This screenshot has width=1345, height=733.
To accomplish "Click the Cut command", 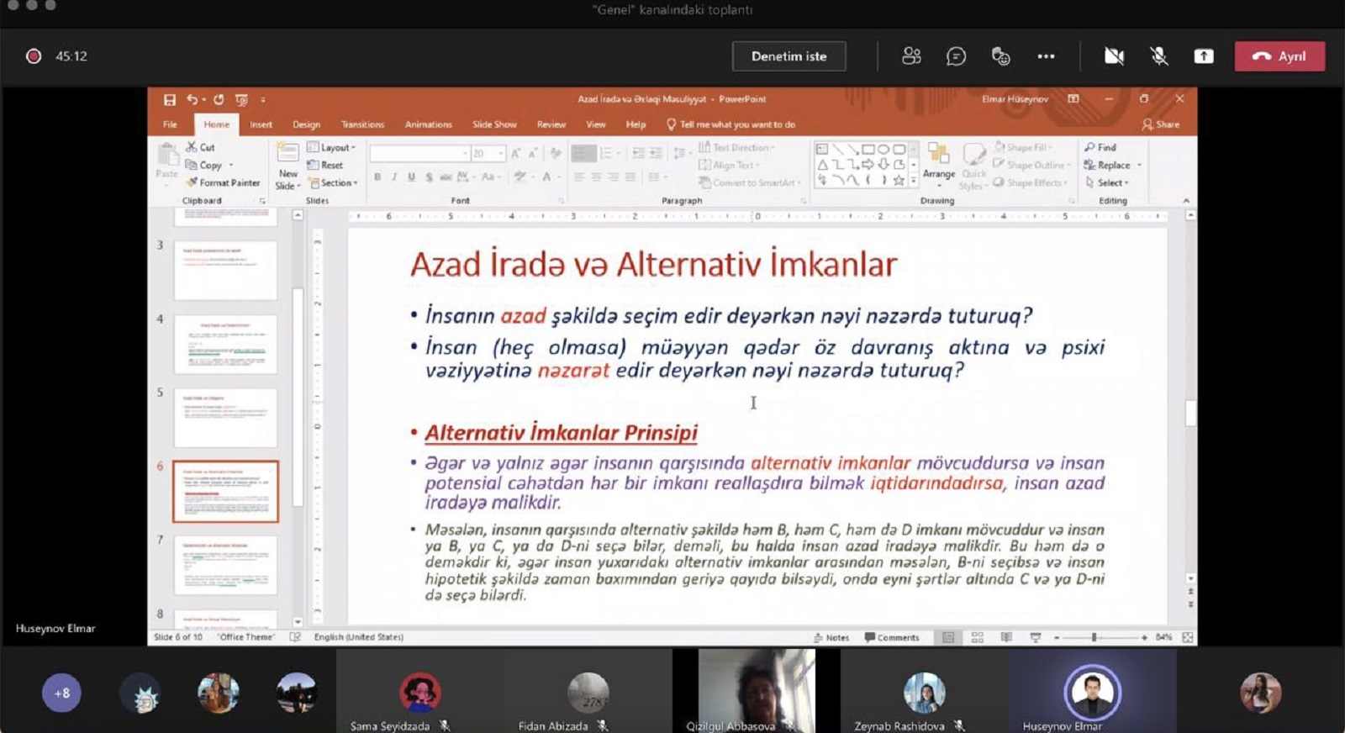I will pyautogui.click(x=200, y=147).
